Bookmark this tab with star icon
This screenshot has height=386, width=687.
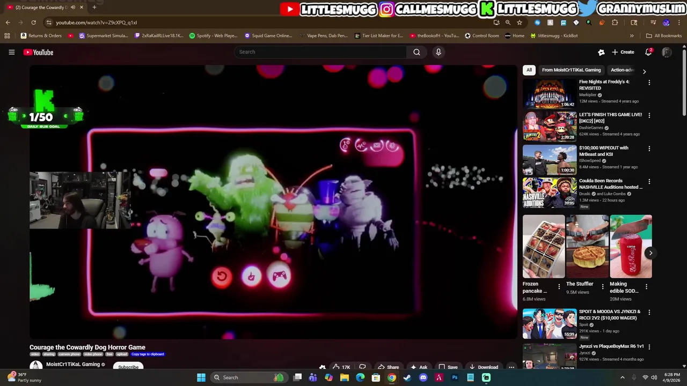coord(520,23)
